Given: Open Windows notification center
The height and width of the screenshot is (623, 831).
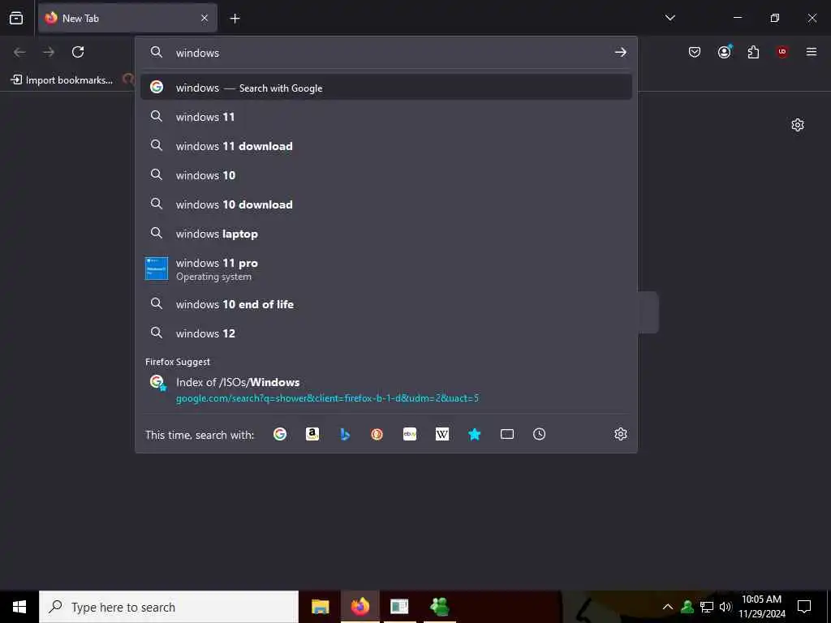Looking at the screenshot, I should click(x=804, y=607).
